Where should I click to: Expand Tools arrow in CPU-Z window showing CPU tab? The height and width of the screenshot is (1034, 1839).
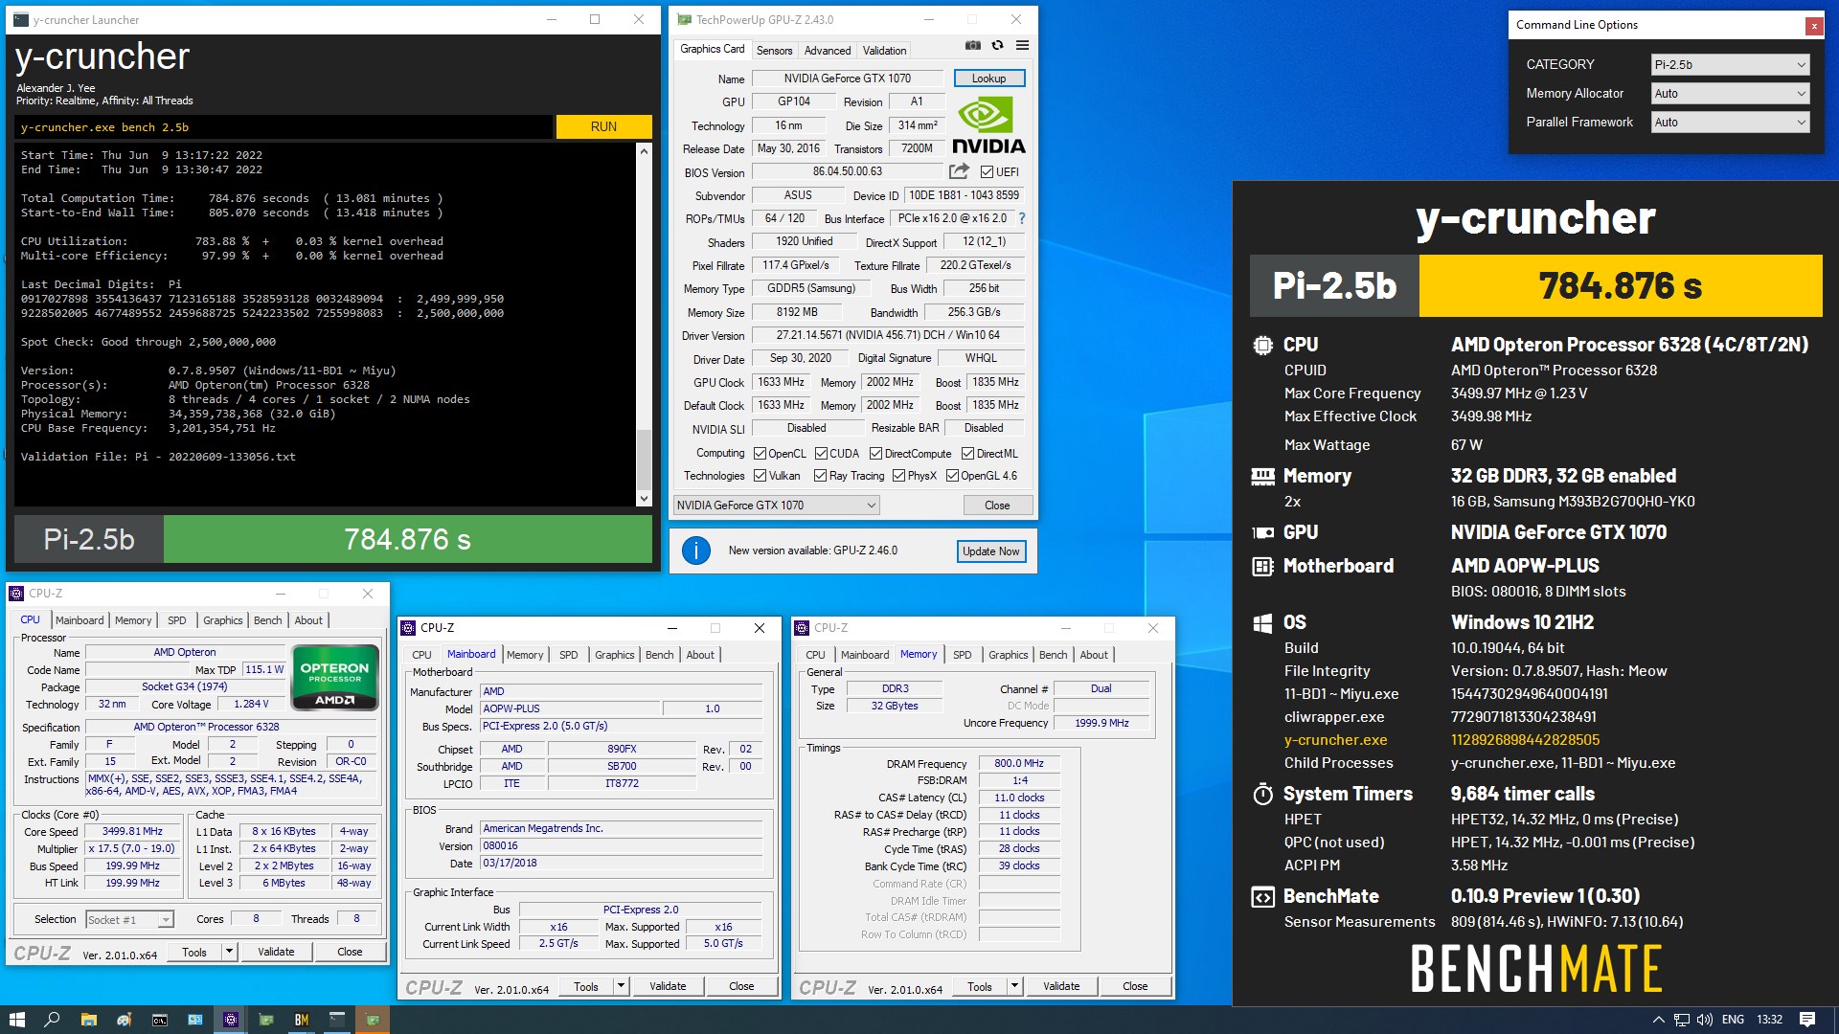(x=229, y=952)
